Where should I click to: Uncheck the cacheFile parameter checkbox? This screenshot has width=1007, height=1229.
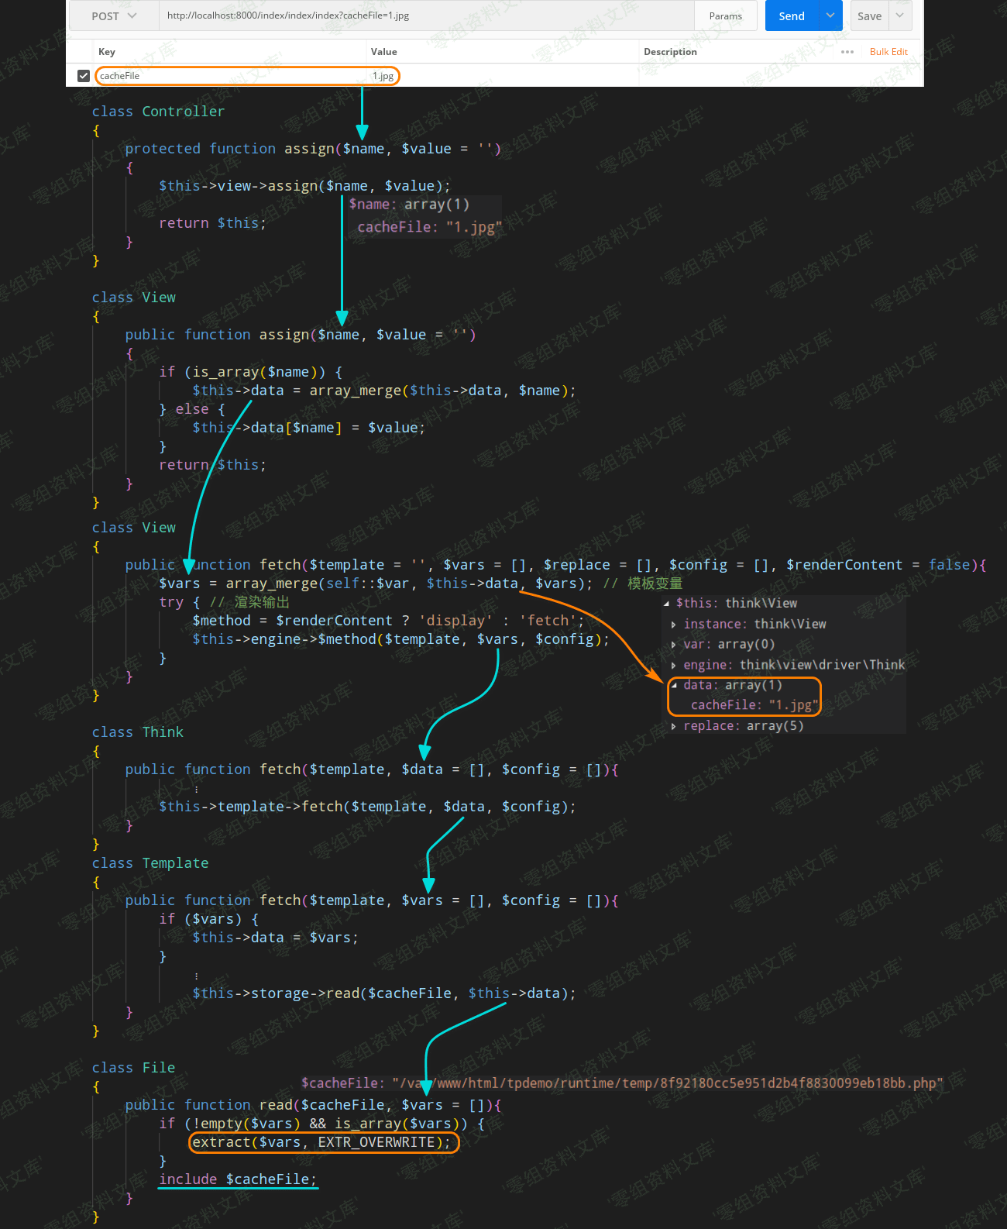(x=84, y=76)
